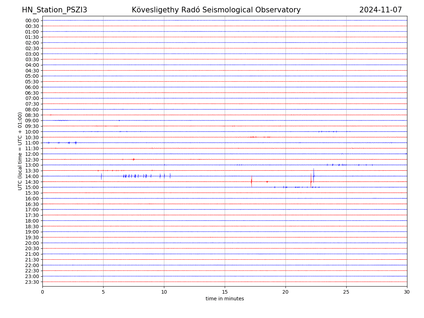The height and width of the screenshot is (318, 424).
Task: Click blue spike near minute 5 on 14:00 trace
Action: (101, 176)
